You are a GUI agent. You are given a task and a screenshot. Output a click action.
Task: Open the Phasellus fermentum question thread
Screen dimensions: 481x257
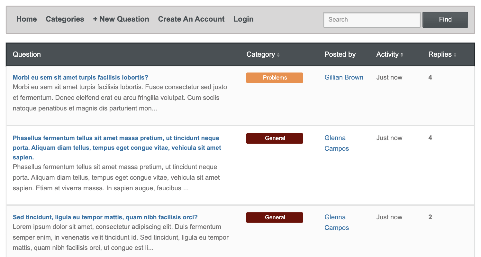116,138
